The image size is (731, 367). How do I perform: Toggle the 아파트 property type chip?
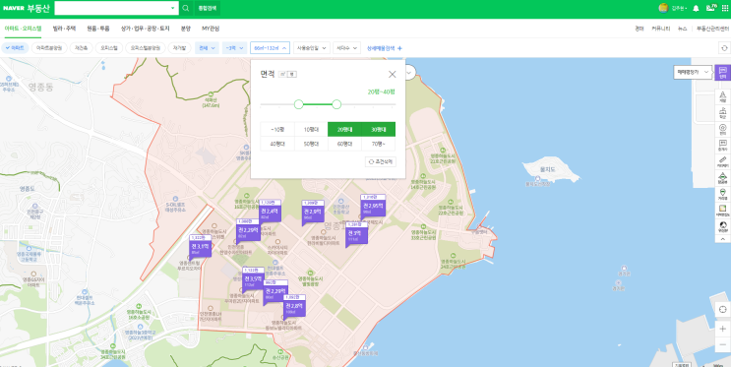[x=15, y=47]
